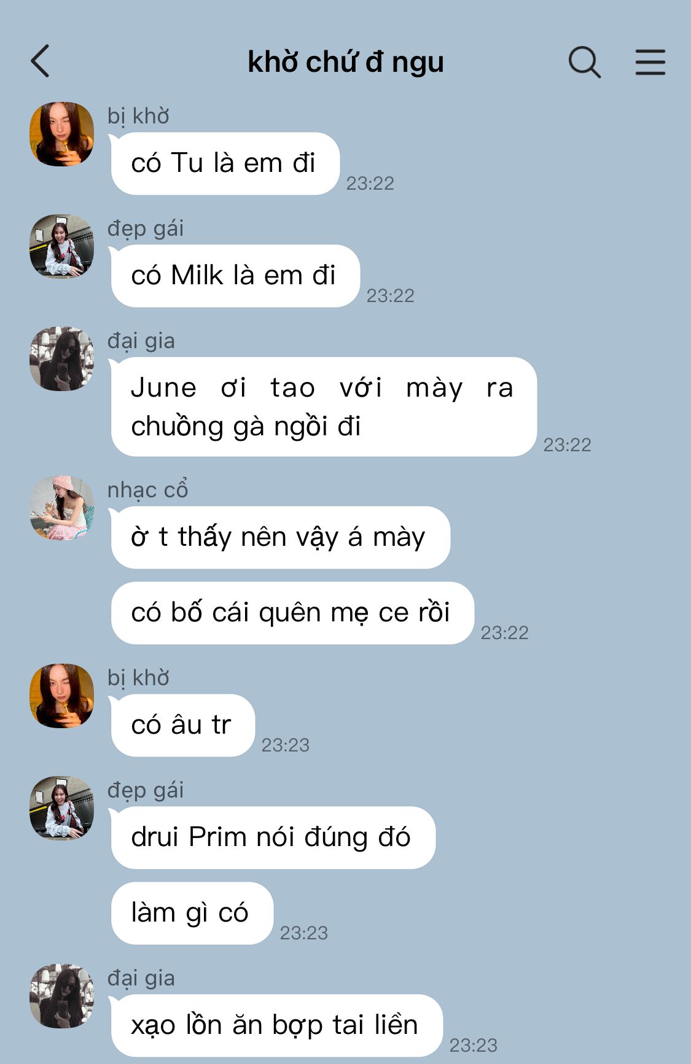
Task: Select message 'có Milk là em đi'
Action: click(235, 276)
